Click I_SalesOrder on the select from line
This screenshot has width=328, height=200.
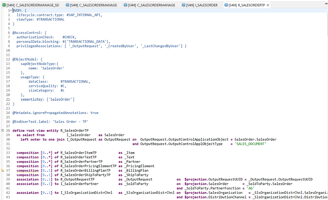tap(78, 135)
